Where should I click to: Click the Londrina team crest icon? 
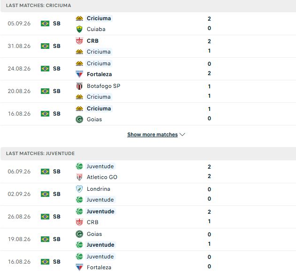(79, 189)
